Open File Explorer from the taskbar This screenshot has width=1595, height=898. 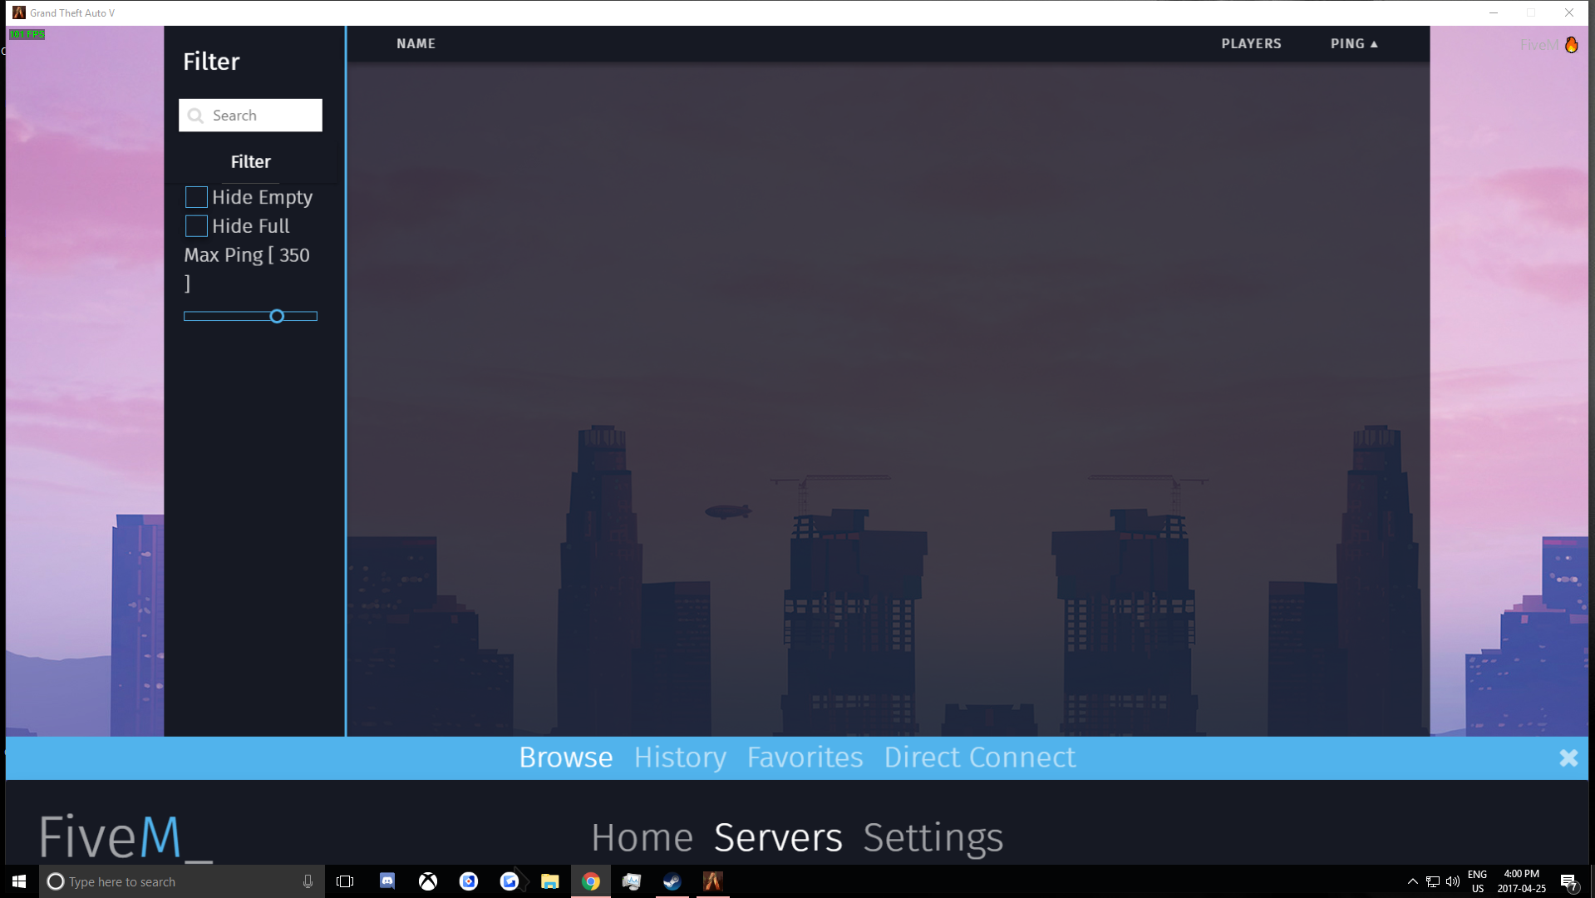(x=550, y=881)
